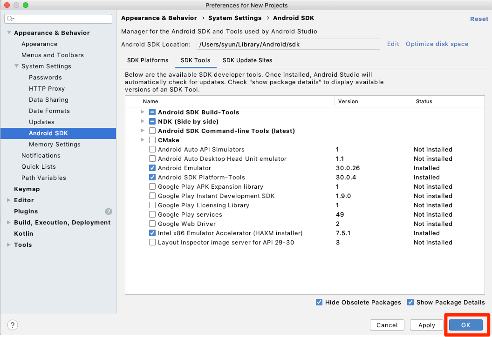The image size is (492, 337).
Task: Click the Plugins update count badge
Action: tap(109, 211)
